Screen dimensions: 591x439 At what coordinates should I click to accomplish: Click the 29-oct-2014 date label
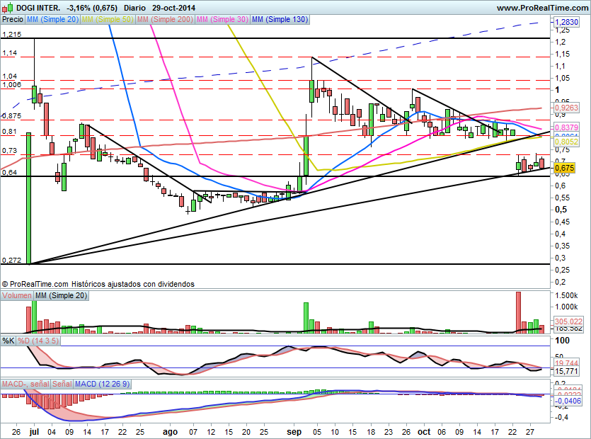coord(173,8)
